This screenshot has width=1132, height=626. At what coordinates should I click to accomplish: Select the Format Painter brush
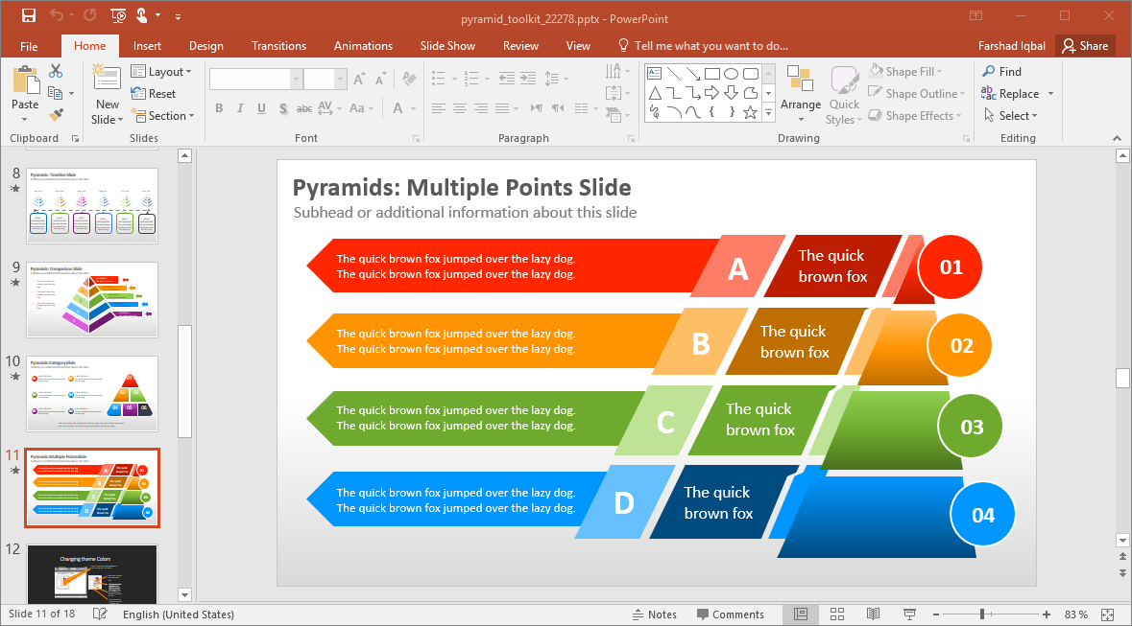click(57, 115)
